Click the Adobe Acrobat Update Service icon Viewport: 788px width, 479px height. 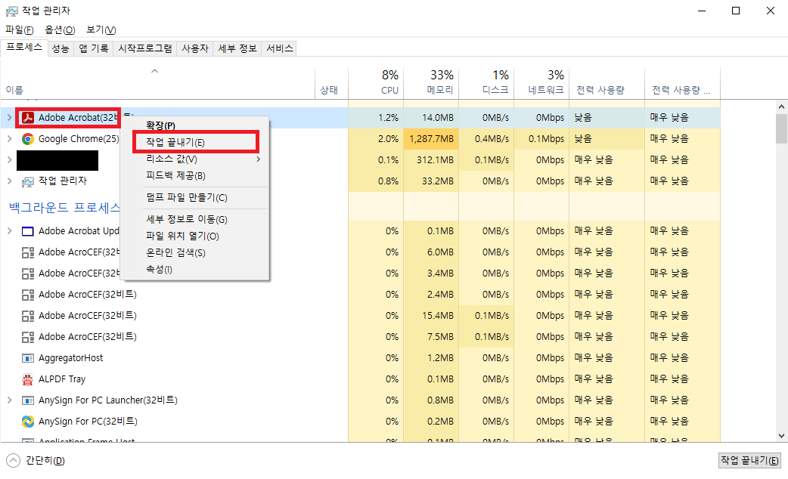click(28, 231)
